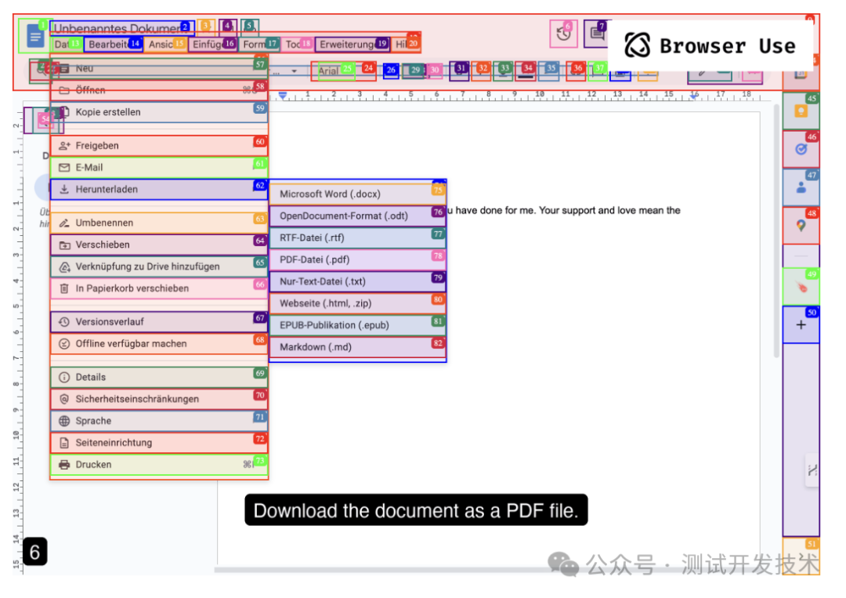Viewport: 846px width, 598px height.
Task: Open Google Maps in side panel
Action: pyautogui.click(x=801, y=225)
